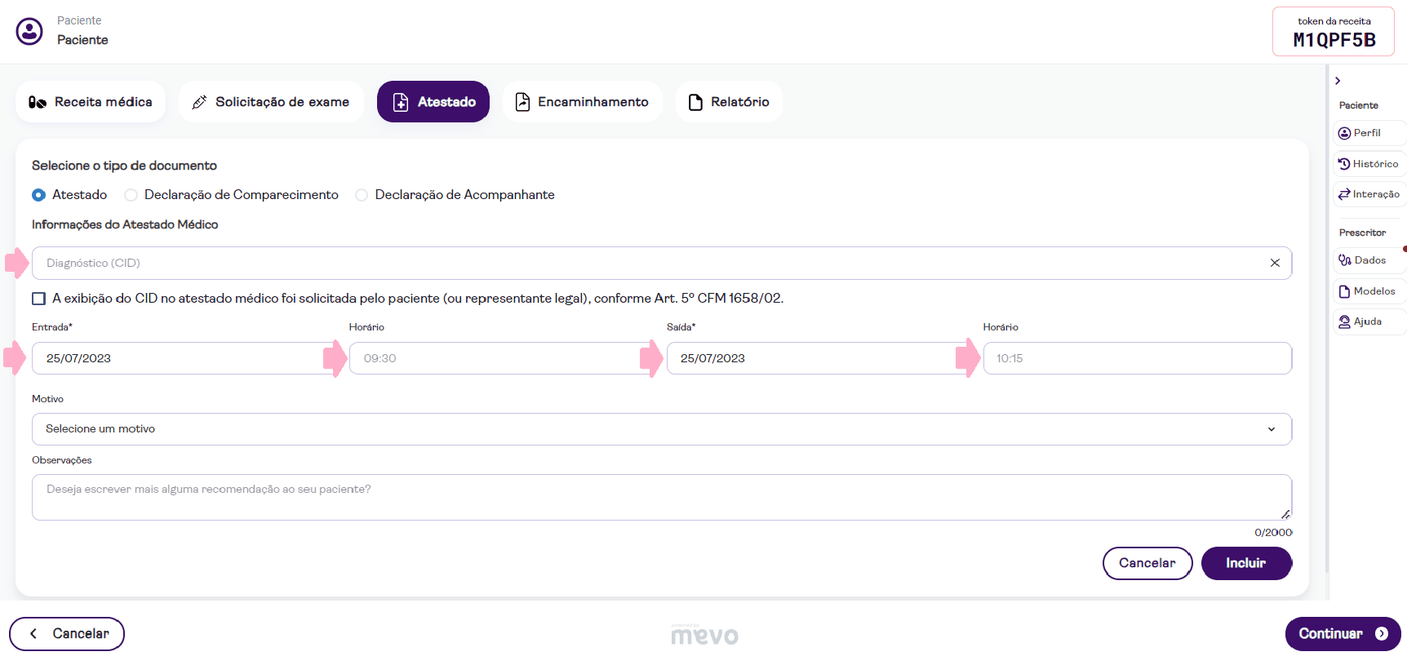
Task: Choose Declaração de Comparecimento option
Action: tap(131, 195)
